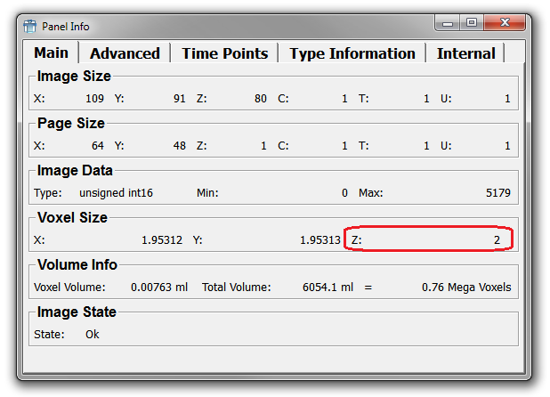The width and height of the screenshot is (550, 397).
Task: Select the Voxel Size Y value 1.95313
Action: coord(320,240)
